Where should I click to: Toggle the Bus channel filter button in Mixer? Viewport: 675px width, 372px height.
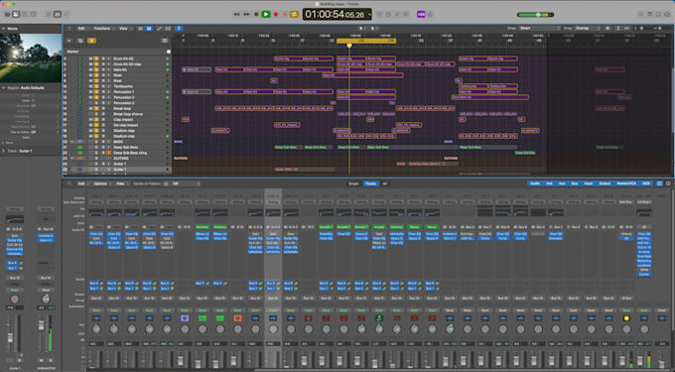pos(575,184)
